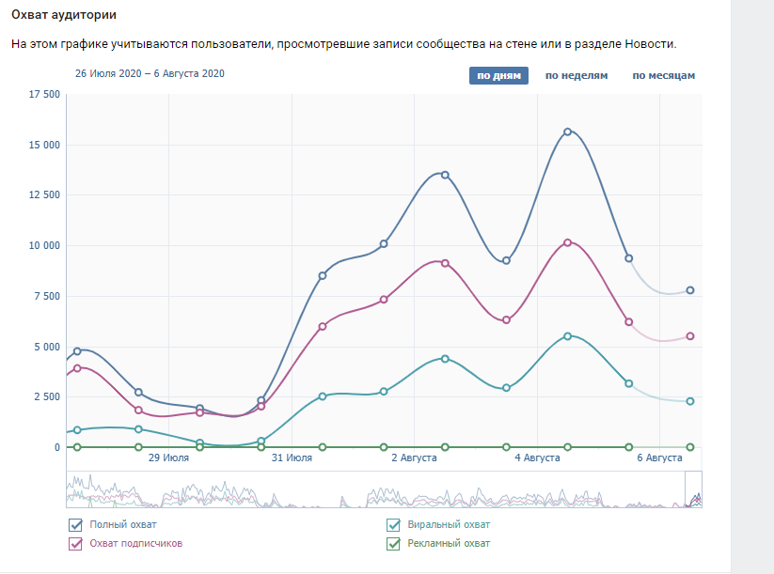Viewport: 774px width, 574px height.
Task: Click the leftmost green advertising reach point
Action: point(77,447)
